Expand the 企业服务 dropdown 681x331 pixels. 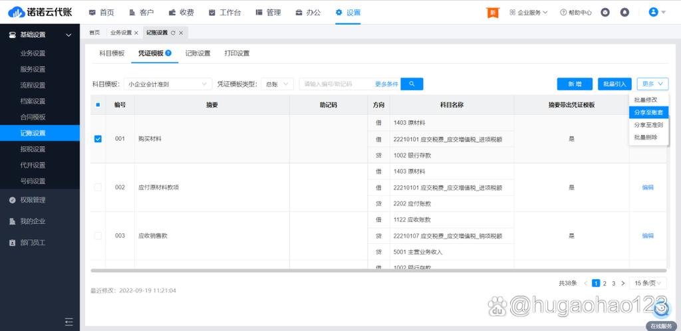pyautogui.click(x=529, y=13)
